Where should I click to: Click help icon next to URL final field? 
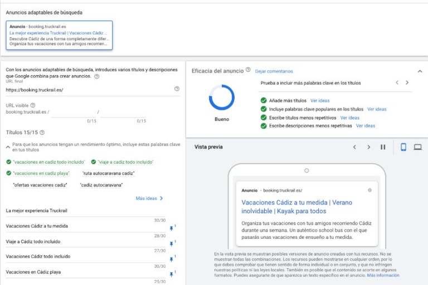coord(177,89)
